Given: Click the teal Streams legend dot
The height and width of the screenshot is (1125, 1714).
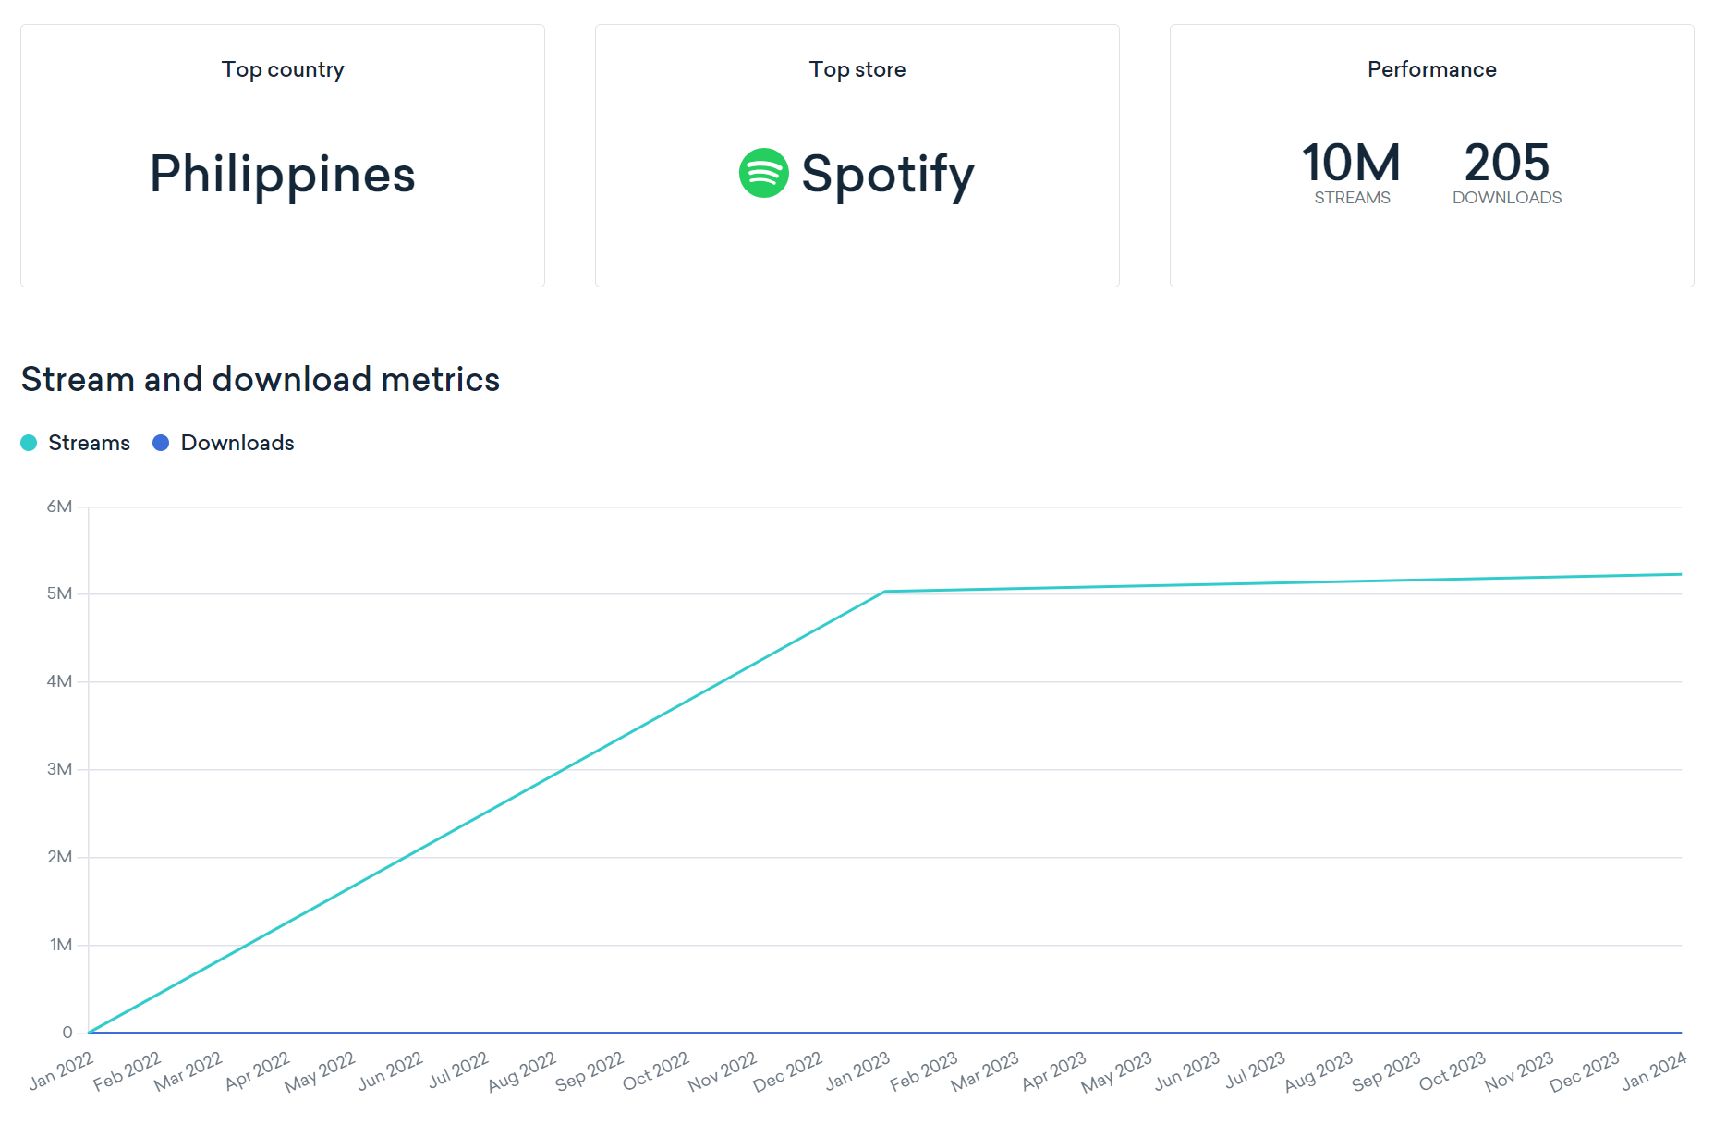Looking at the screenshot, I should tap(29, 443).
